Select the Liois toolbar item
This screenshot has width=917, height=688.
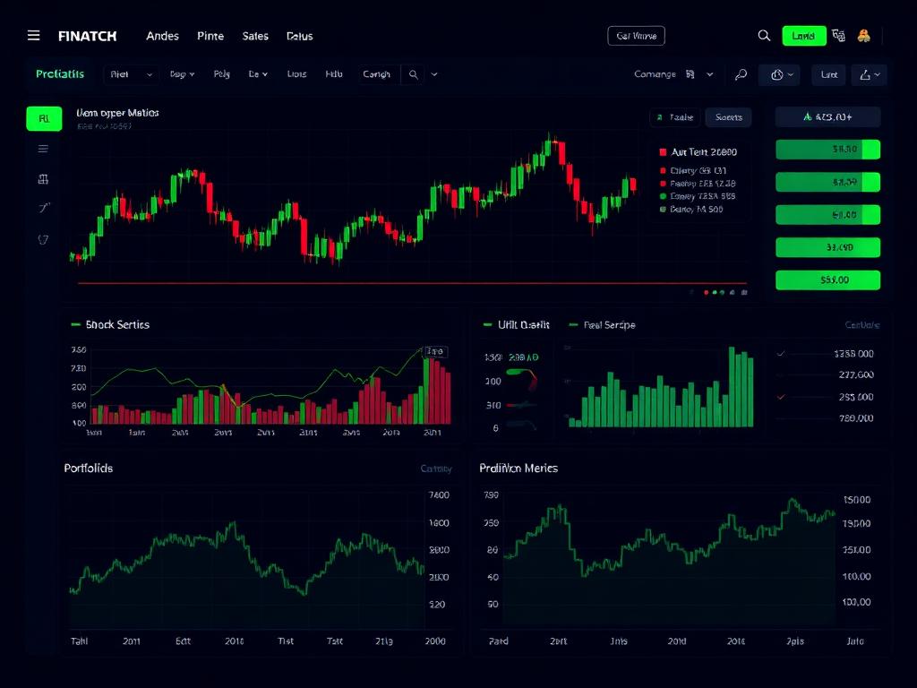[296, 74]
